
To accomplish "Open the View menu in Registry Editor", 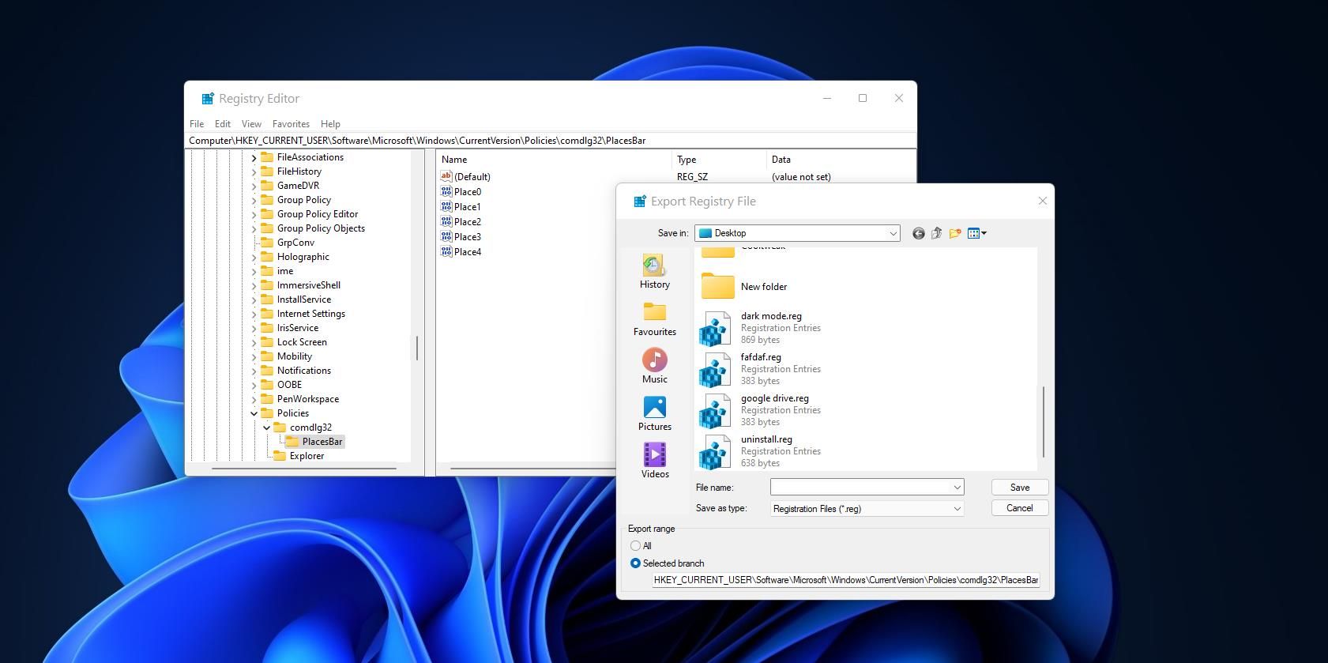I will 251,124.
